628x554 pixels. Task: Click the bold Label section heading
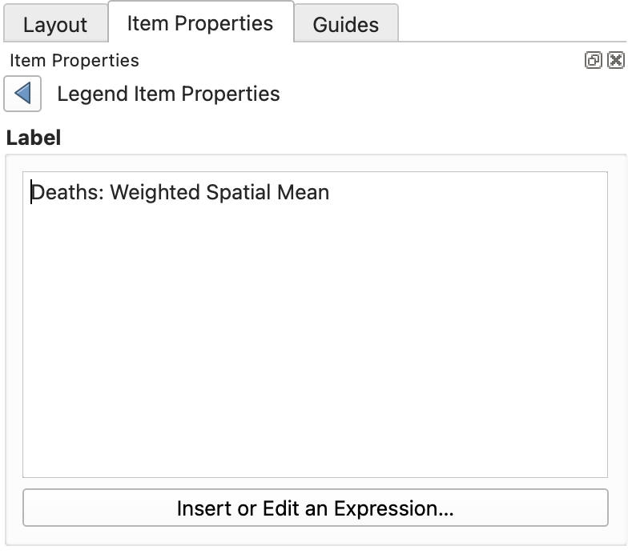pyautogui.click(x=34, y=138)
